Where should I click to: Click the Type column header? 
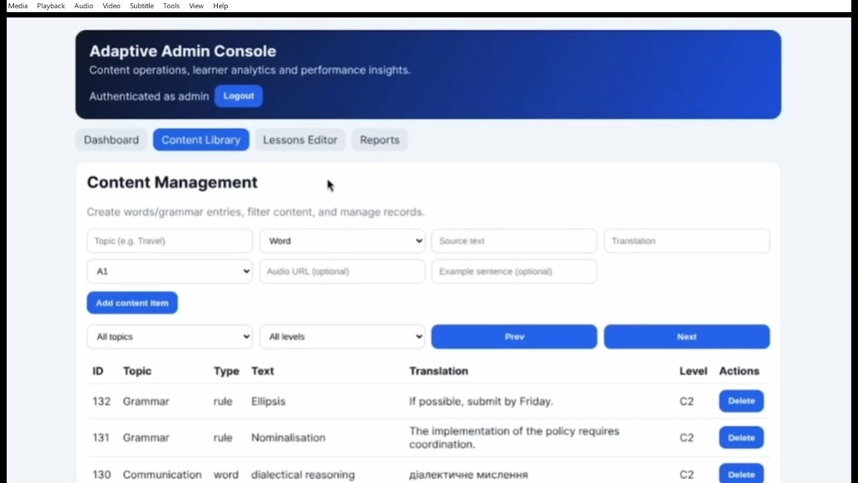click(226, 371)
